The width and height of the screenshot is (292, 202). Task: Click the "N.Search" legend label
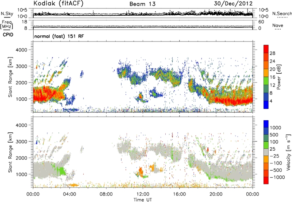pos(282,13)
